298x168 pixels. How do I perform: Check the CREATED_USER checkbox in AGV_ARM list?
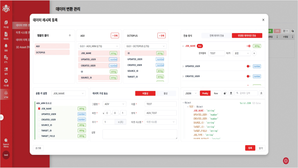click(39, 120)
